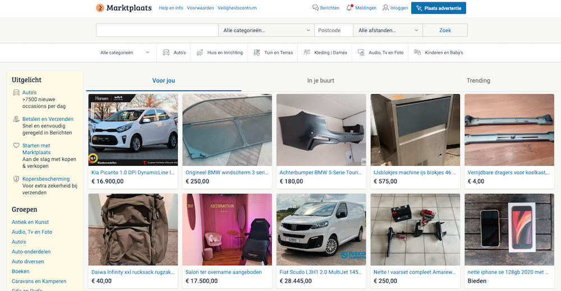Expand Alle categorieën menu in navigation bar
Screen dimensions: 561x291
[x=125, y=53]
